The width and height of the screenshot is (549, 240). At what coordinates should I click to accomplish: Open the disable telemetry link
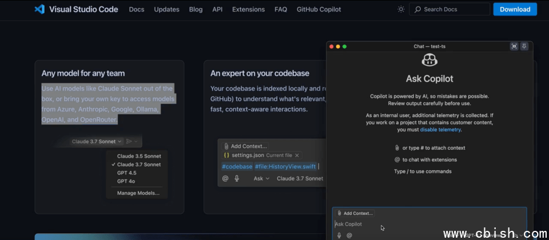click(440, 130)
